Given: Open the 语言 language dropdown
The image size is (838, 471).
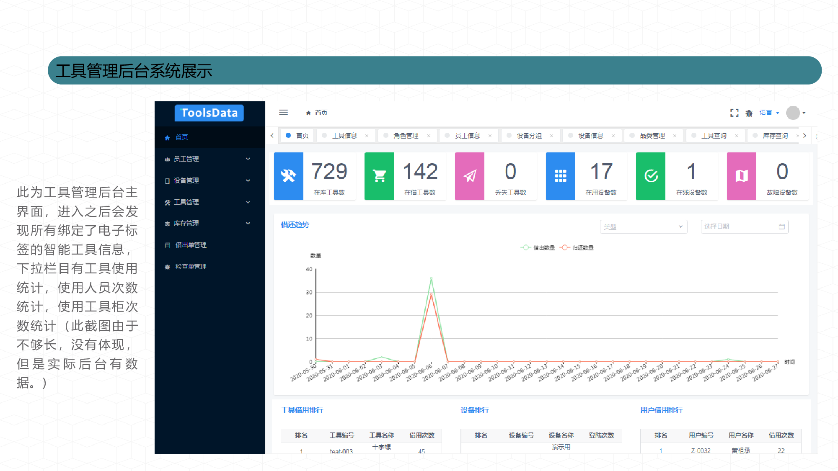Looking at the screenshot, I should (x=769, y=113).
